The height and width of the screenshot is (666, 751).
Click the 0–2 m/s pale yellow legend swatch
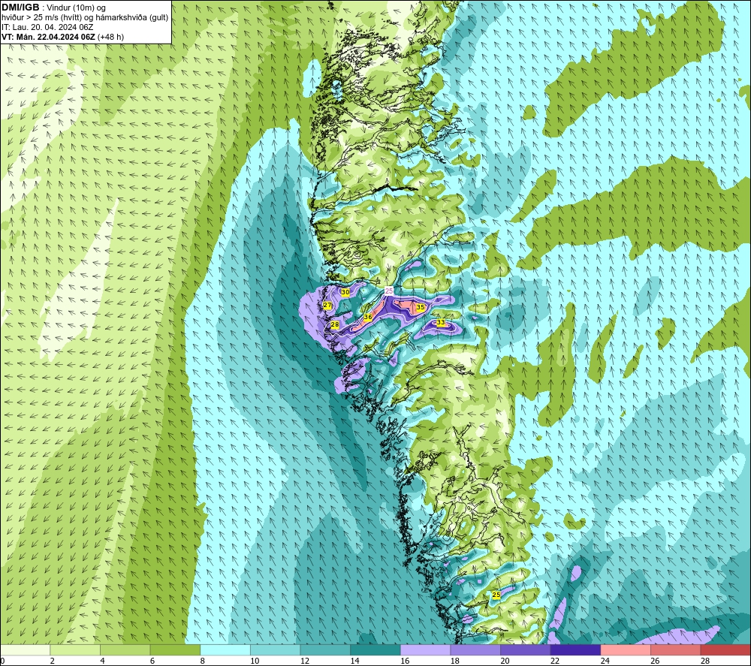(25, 650)
